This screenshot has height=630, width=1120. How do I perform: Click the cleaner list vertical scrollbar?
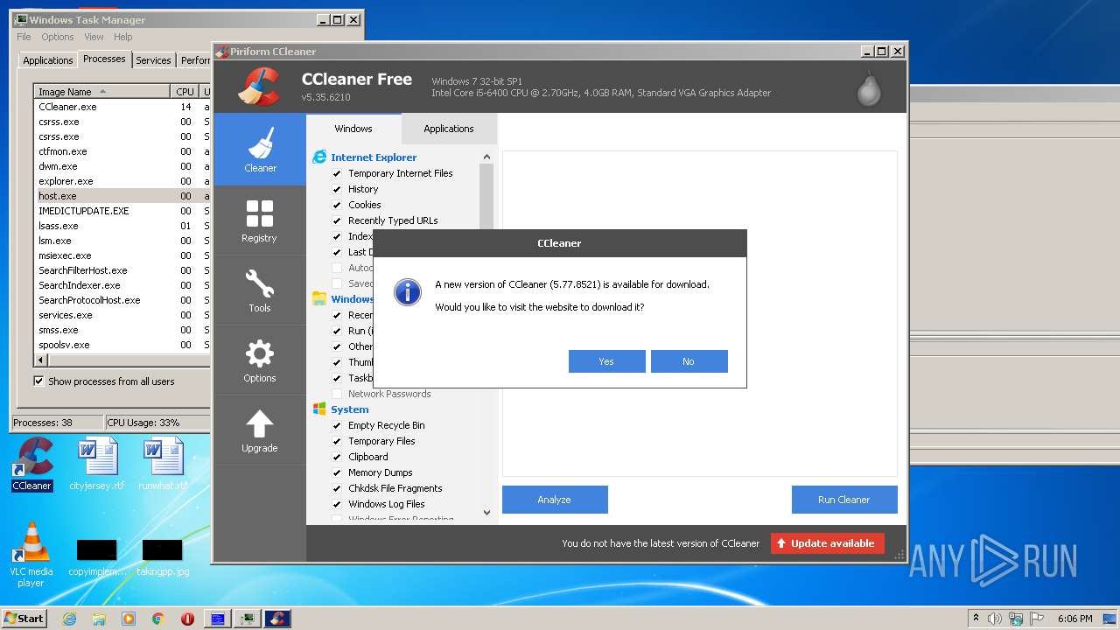(487, 335)
